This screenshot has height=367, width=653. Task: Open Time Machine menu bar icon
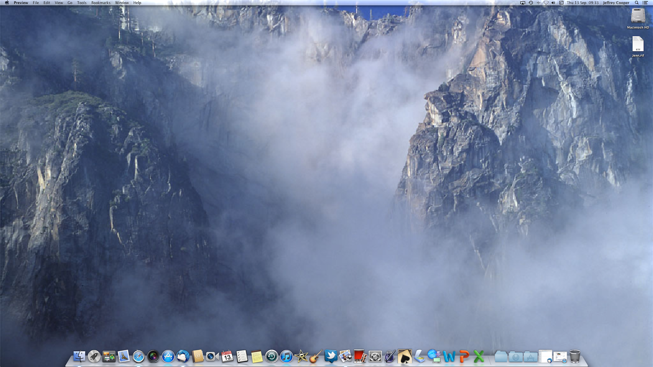(531, 3)
